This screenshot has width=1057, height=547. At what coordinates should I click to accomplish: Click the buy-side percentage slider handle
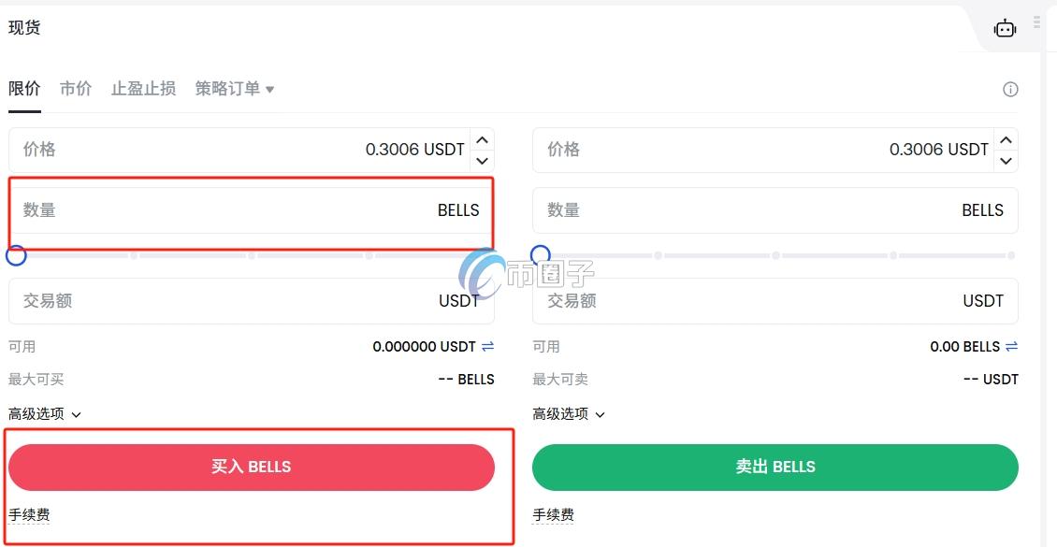(x=16, y=254)
